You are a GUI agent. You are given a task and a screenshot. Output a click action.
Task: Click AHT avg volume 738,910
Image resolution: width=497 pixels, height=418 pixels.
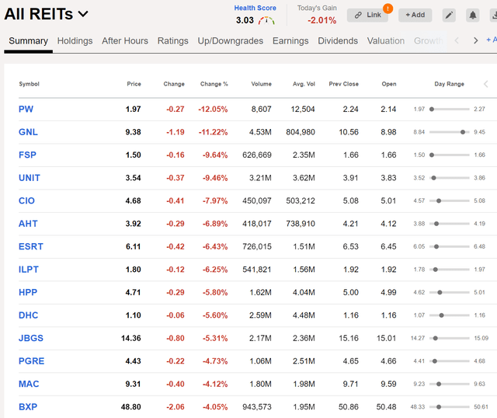click(x=301, y=224)
